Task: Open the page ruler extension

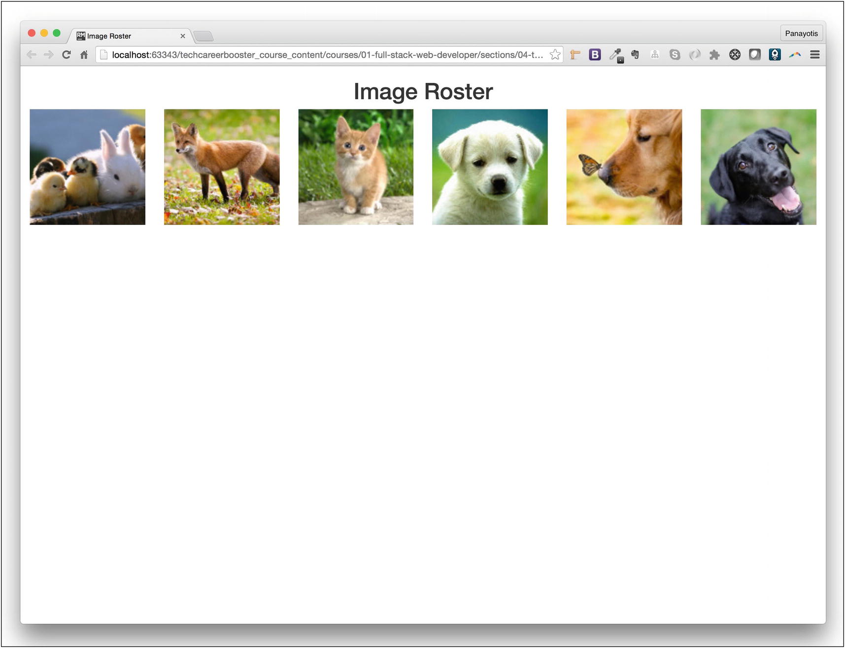Action: (x=575, y=55)
